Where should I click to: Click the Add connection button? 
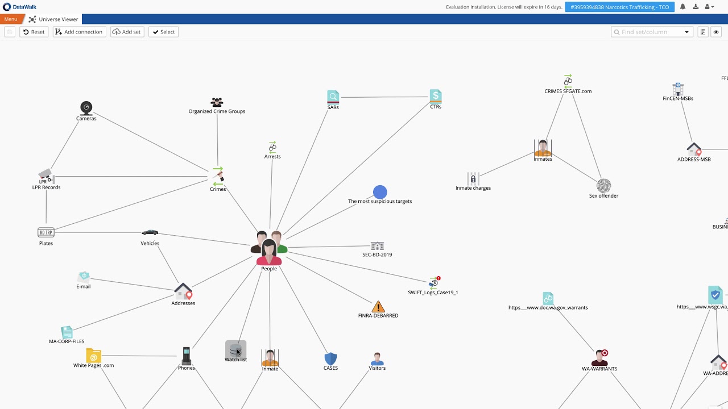coord(79,32)
